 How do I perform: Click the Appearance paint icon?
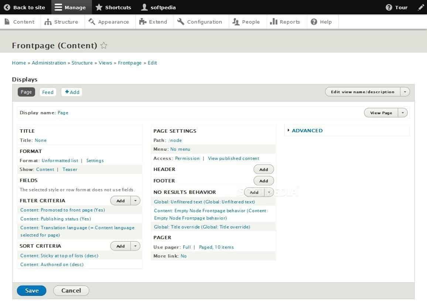tap(92, 22)
